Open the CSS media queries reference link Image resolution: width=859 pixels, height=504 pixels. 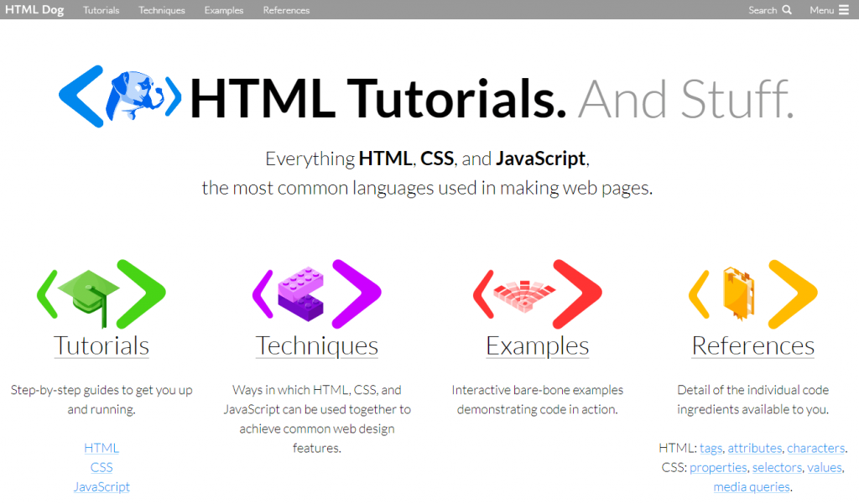point(752,486)
